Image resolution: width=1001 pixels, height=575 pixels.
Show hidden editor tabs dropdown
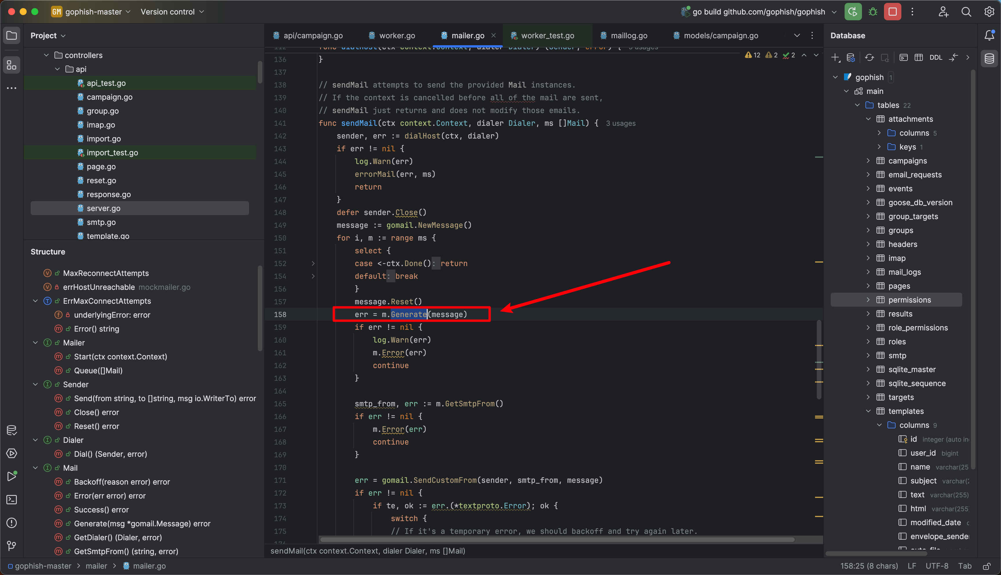pyautogui.click(x=797, y=36)
